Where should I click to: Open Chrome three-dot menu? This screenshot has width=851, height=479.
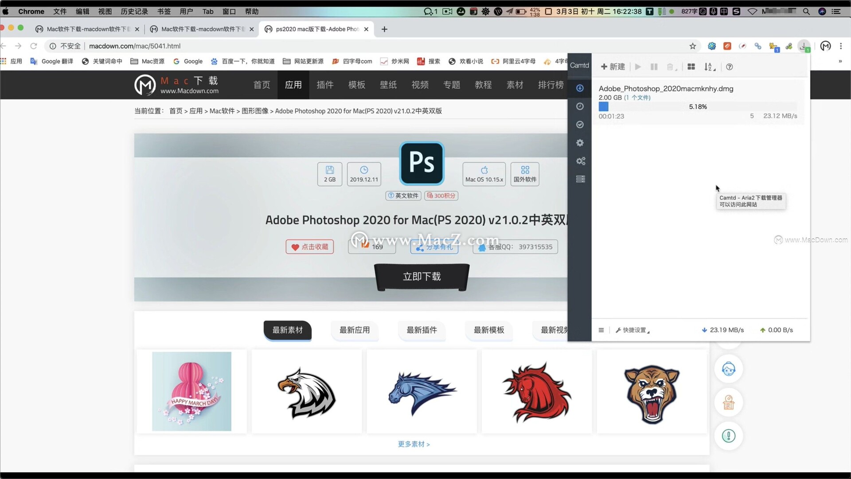click(x=841, y=46)
